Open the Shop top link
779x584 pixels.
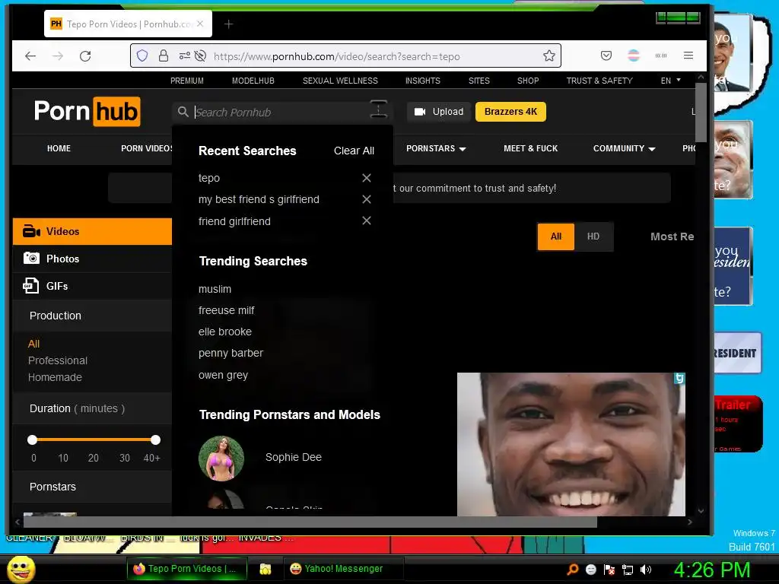(x=528, y=81)
